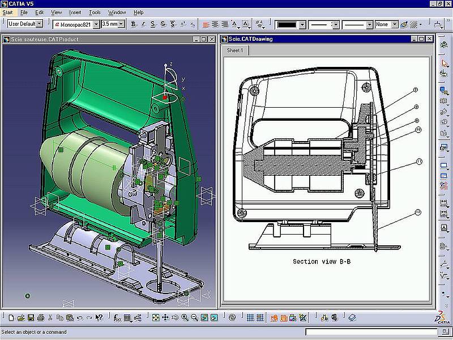
Task: Open the Edit menu
Action: coord(39,12)
